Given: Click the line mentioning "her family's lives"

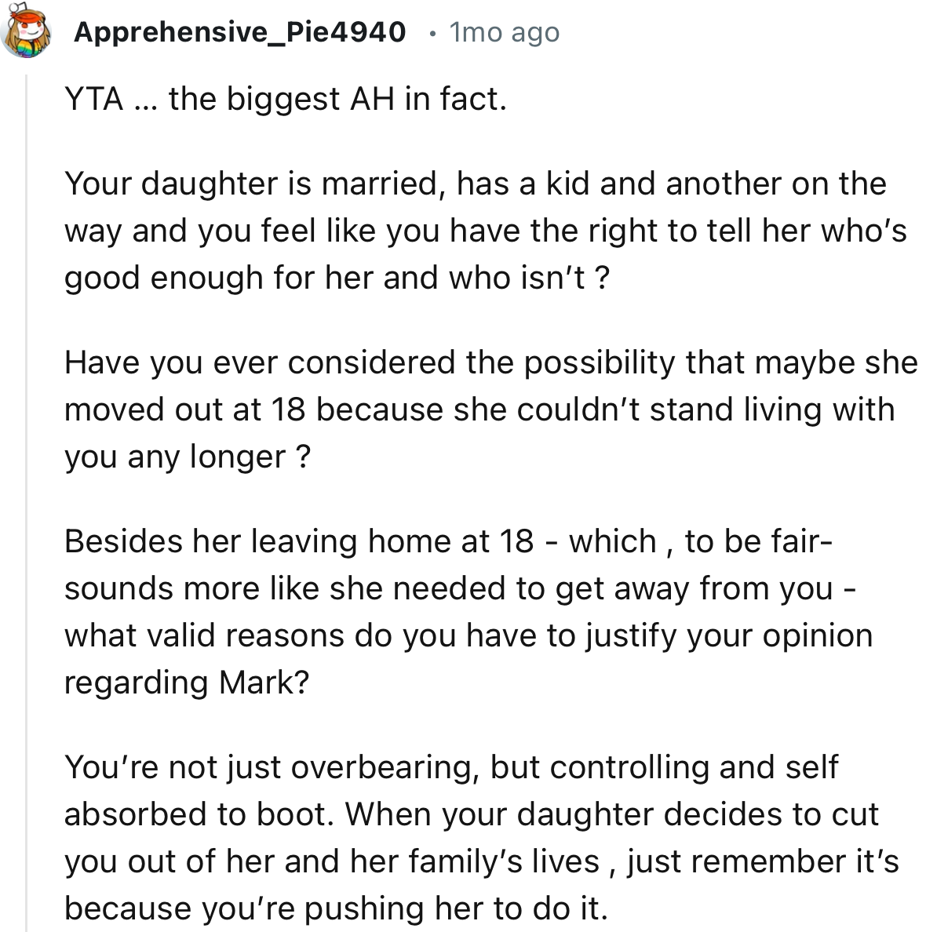Looking at the screenshot, I should (481, 861).
